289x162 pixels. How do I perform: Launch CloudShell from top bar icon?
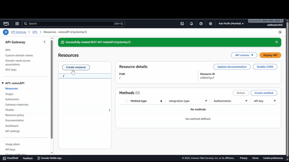[182, 23]
